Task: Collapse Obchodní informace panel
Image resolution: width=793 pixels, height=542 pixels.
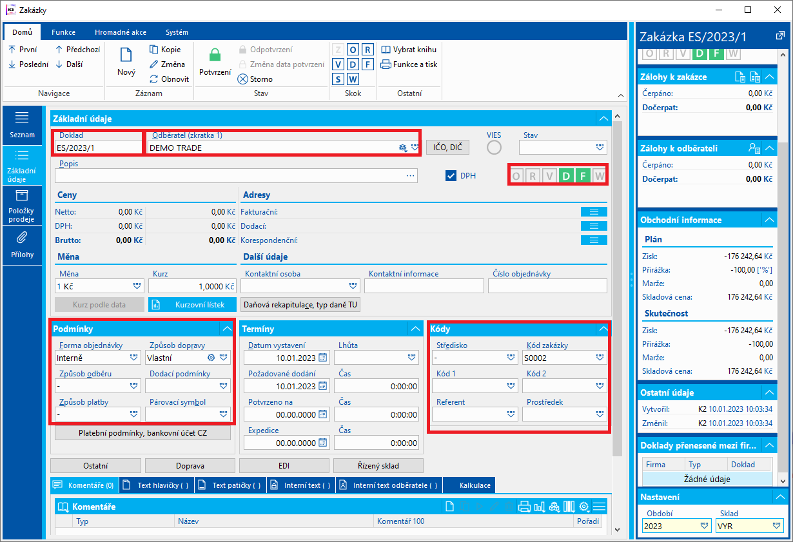Action: [769, 220]
